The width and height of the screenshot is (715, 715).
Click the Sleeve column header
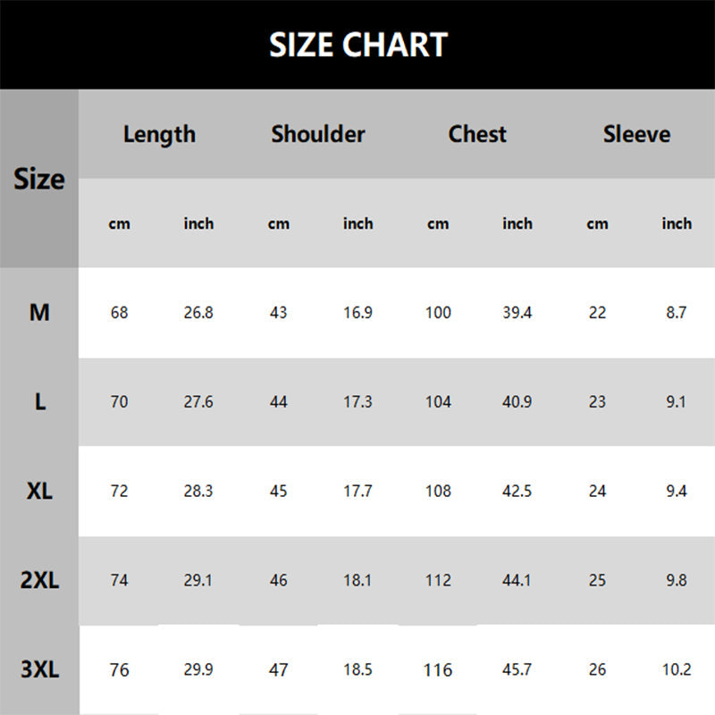[x=636, y=134]
